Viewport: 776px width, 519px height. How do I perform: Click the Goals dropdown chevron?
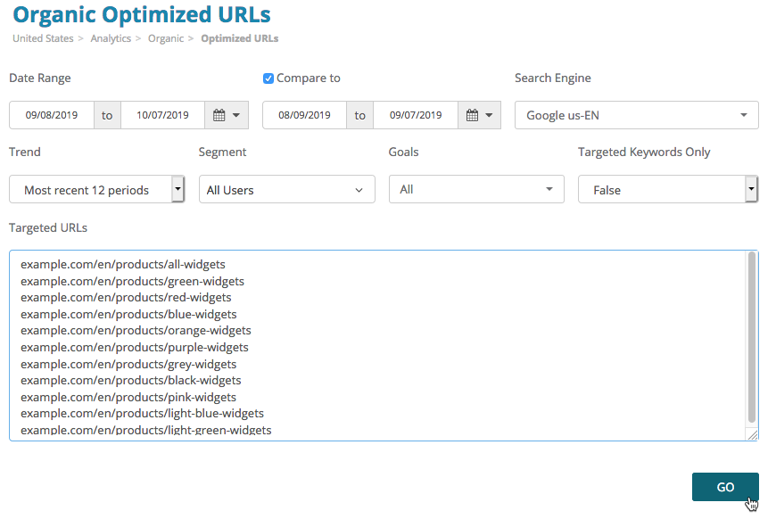tap(551, 189)
